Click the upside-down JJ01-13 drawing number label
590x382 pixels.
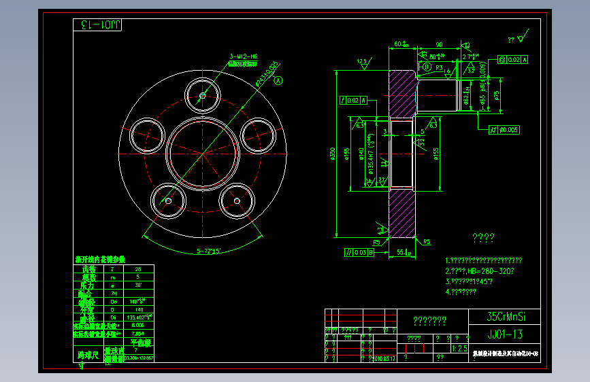pos(101,25)
